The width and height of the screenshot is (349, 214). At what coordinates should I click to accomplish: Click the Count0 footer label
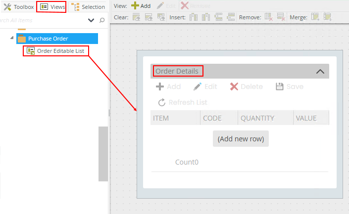(x=187, y=162)
